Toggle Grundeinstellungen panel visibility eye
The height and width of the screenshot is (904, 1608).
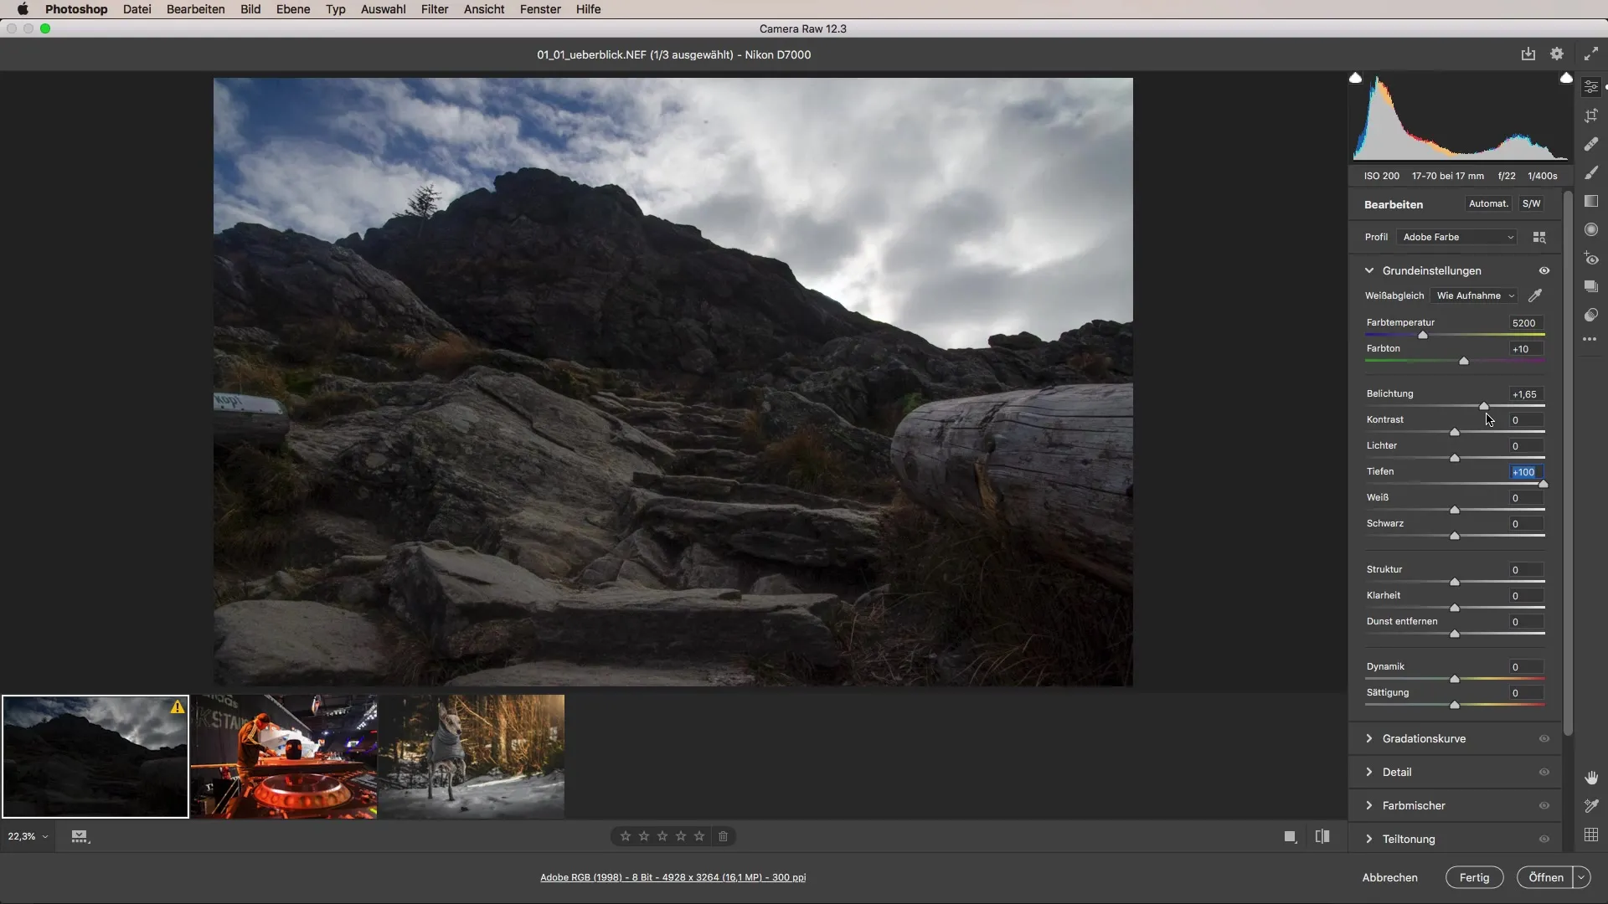(x=1544, y=271)
